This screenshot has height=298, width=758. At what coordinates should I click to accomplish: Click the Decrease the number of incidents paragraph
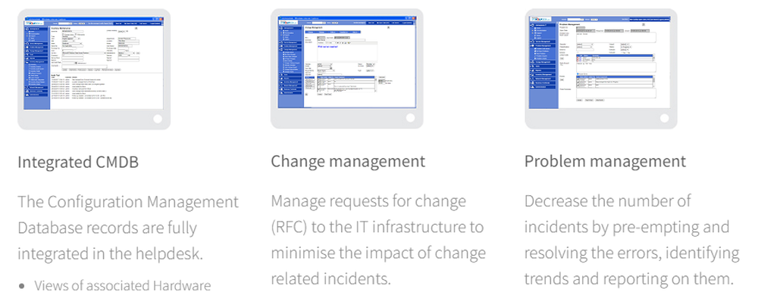coord(632,240)
